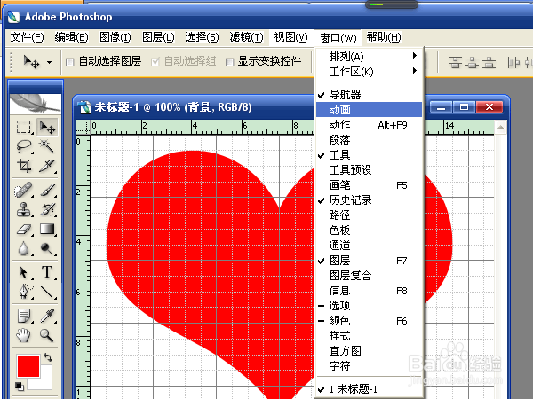Choose 路径 from window menu
The width and height of the screenshot is (533, 399).
click(x=370, y=215)
